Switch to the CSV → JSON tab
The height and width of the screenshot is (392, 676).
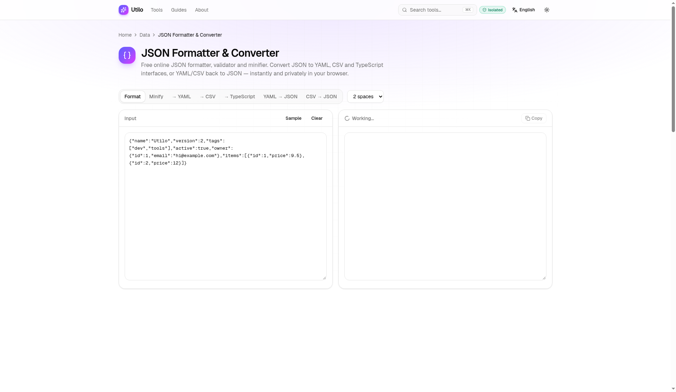coord(321,97)
